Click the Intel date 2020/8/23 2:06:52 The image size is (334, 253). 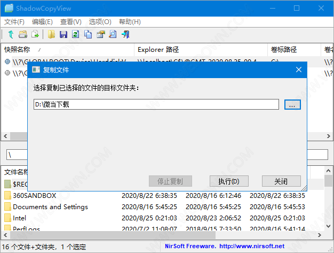pyautogui.click(x=213, y=218)
